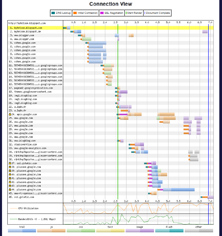Click the lock icon on row 39 plusone.google.com
Viewport: 222px width, 236px height.
10,171
